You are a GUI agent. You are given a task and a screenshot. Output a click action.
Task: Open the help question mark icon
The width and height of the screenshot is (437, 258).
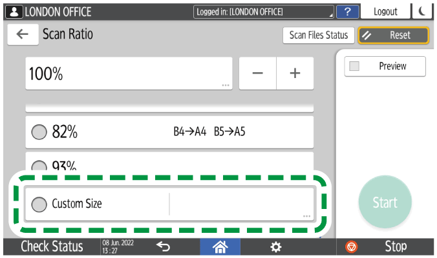coord(348,12)
